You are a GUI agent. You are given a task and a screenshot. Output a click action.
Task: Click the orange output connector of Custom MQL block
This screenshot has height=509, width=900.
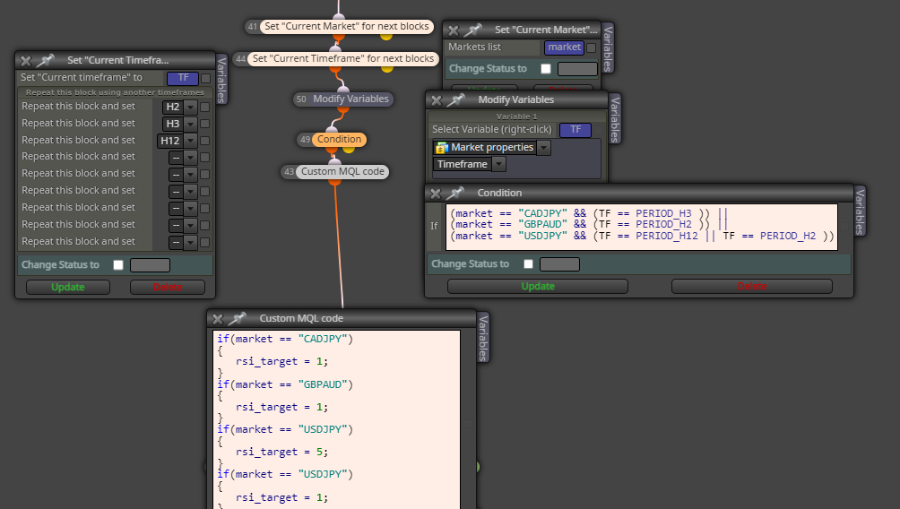click(335, 182)
